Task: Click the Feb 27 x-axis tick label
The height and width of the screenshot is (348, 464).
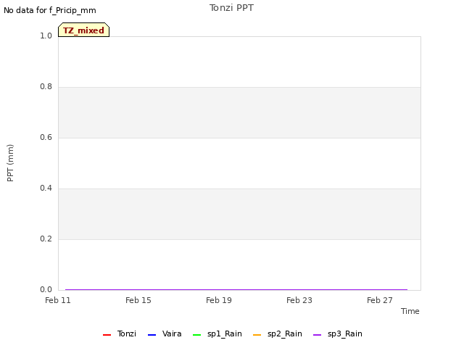Action: tap(380, 300)
